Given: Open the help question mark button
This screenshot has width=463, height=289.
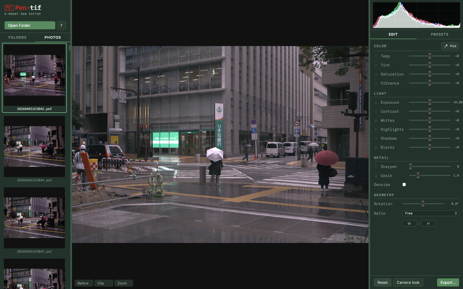Looking at the screenshot, I should pos(61,25).
